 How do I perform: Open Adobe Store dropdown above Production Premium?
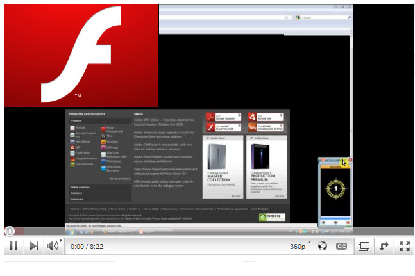point(267,138)
